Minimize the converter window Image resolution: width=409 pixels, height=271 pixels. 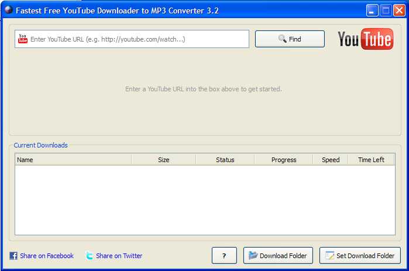coord(372,11)
